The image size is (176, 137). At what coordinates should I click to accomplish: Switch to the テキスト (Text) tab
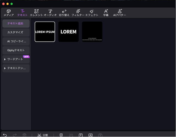coord(22,13)
